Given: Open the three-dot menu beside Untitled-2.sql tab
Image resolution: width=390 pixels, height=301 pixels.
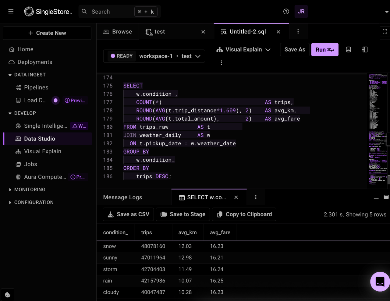Looking at the screenshot, I should pyautogui.click(x=298, y=31).
